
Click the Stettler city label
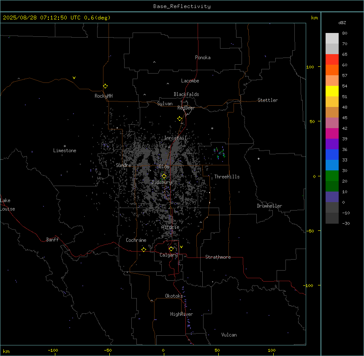(x=268, y=100)
